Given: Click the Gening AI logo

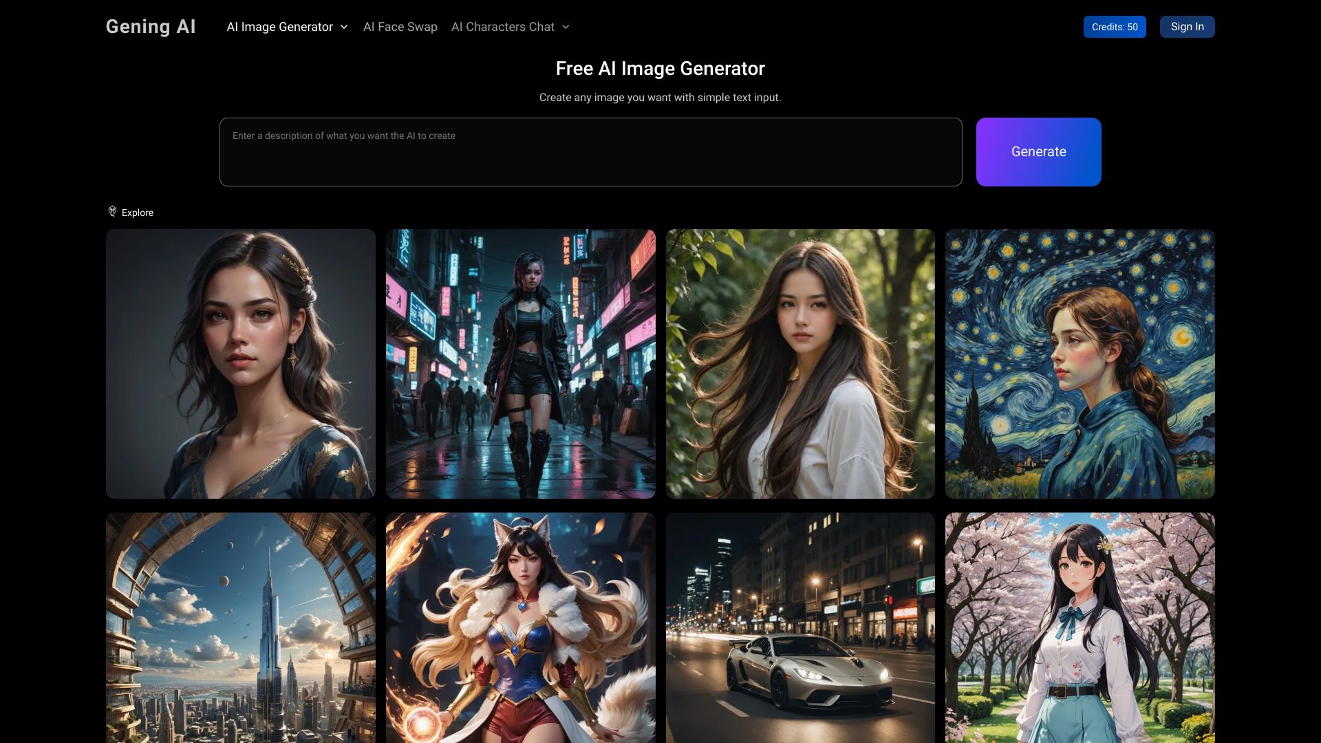Looking at the screenshot, I should 151,27.
